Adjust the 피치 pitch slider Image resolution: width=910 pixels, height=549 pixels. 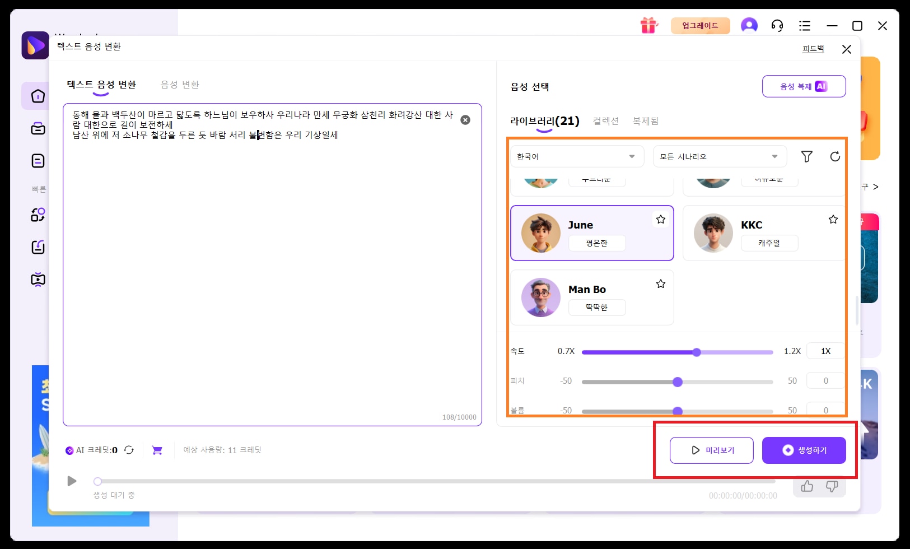677,382
